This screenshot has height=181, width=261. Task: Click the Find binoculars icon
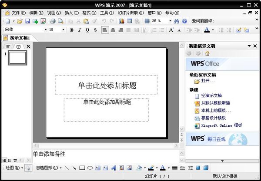(x=176, y=21)
